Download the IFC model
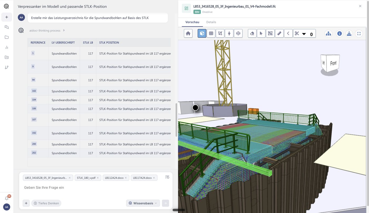This screenshot has height=213, width=369. pos(349,33)
